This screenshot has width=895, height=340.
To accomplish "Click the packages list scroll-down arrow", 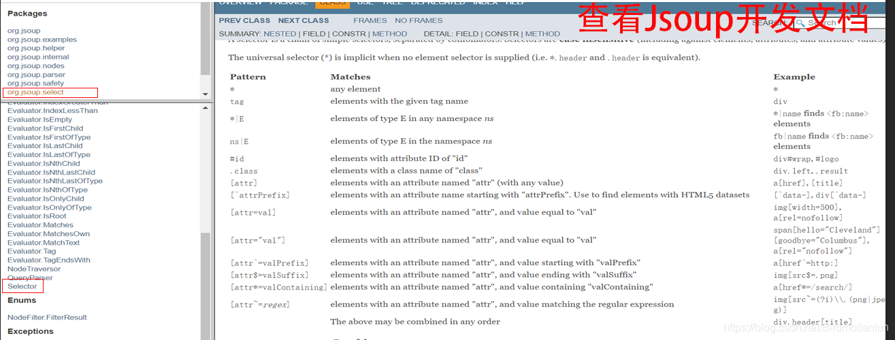I will point(206,94).
